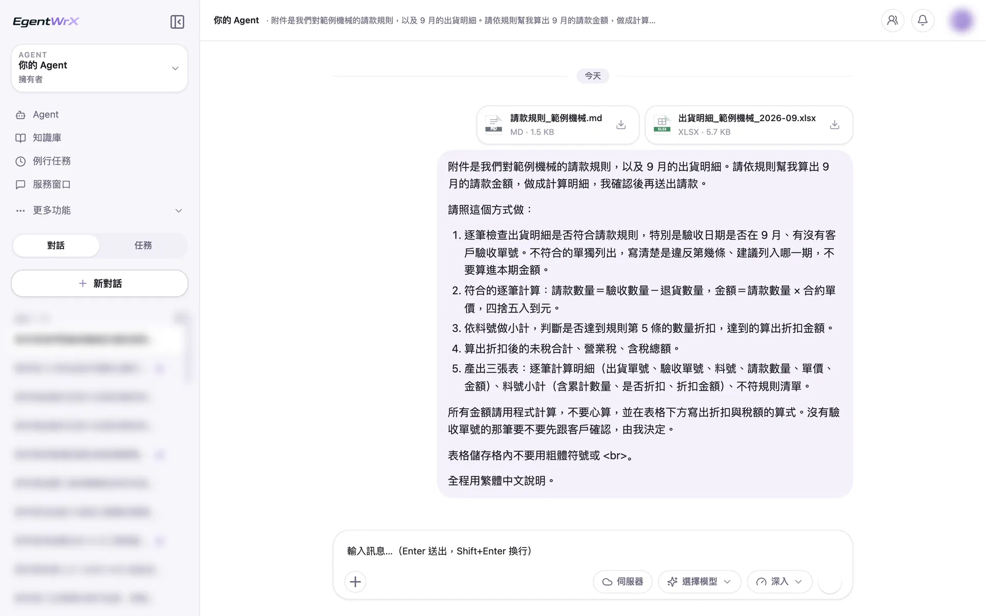Open the notifications bell
This screenshot has height=616, width=986.
[x=923, y=21]
